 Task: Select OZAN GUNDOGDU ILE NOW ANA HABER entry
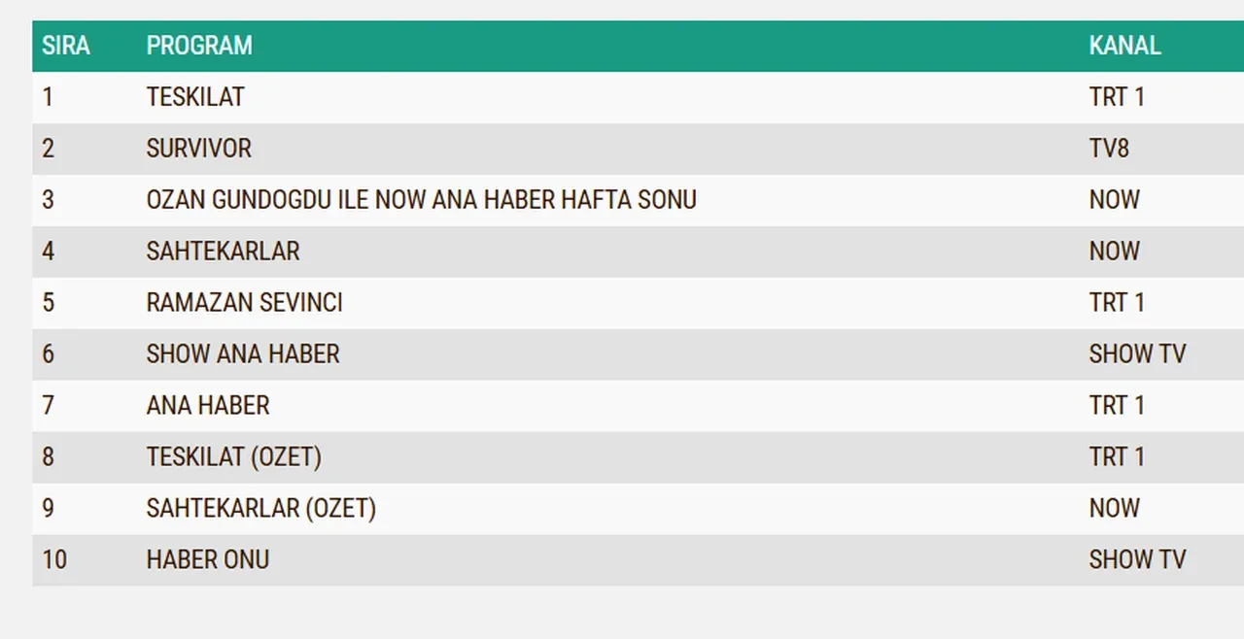pyautogui.click(x=421, y=200)
